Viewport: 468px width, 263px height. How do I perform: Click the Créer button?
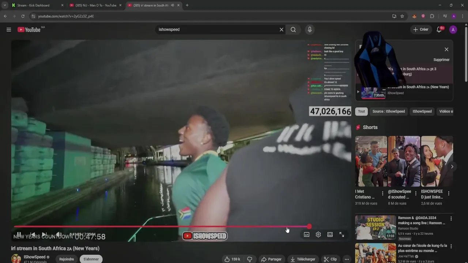[x=420, y=30]
